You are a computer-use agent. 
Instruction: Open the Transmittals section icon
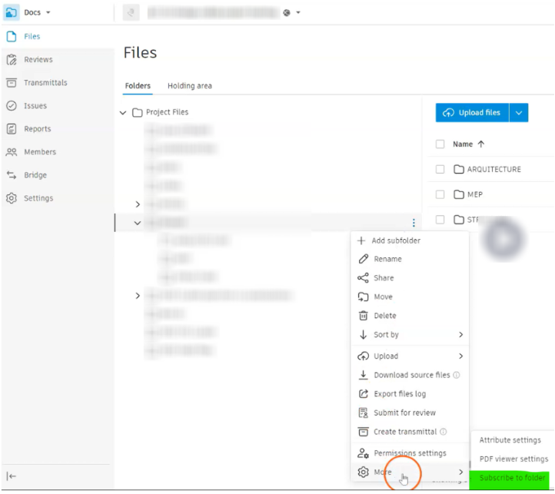tap(12, 82)
